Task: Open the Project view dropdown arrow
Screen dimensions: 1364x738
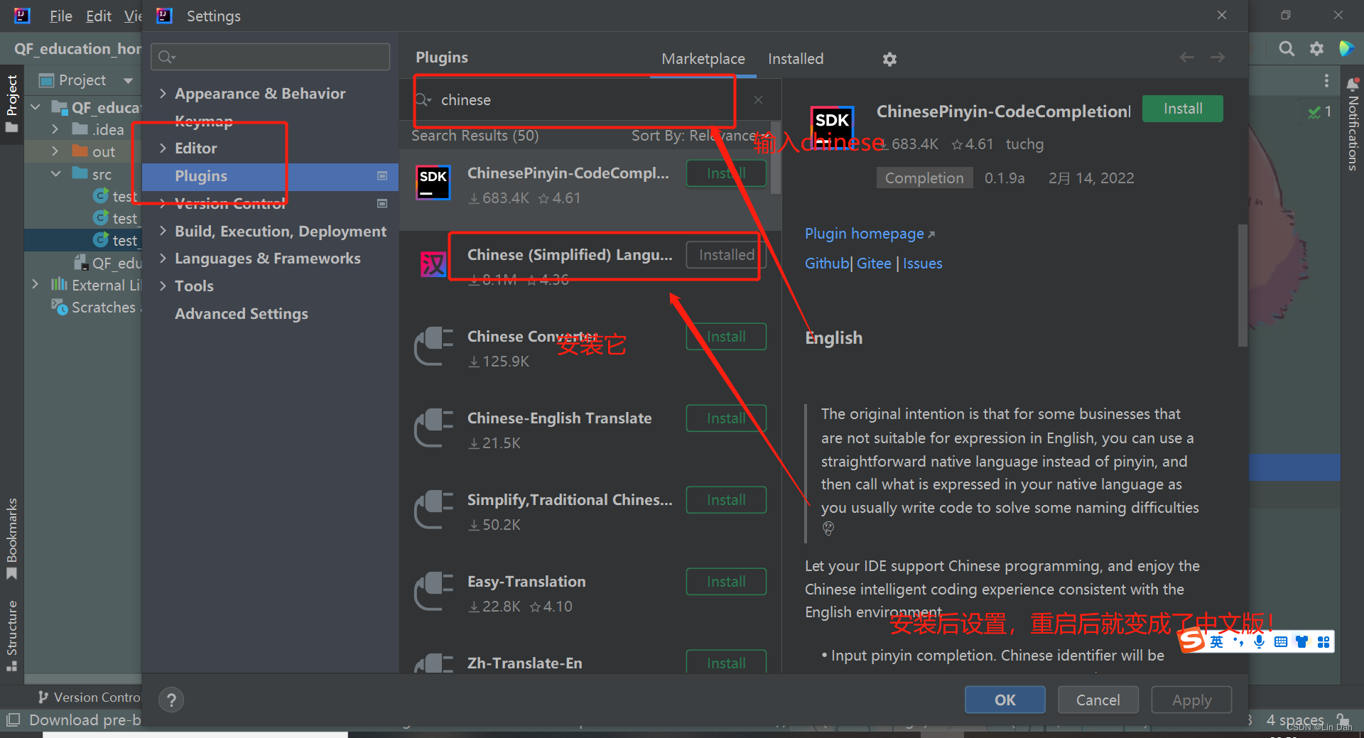Action: 128,80
